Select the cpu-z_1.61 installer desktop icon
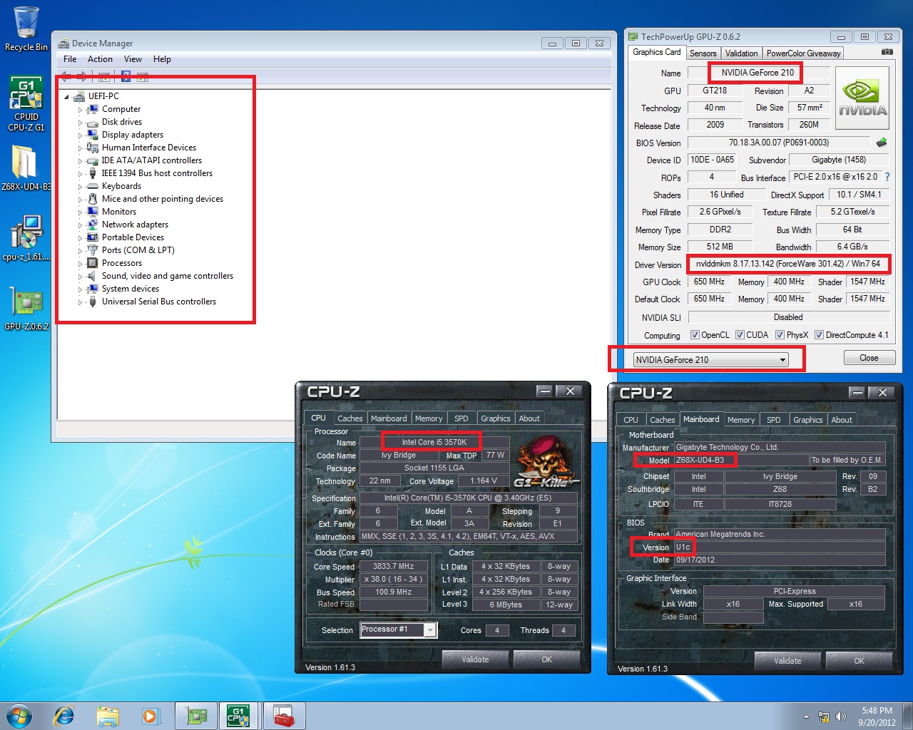 tap(26, 238)
